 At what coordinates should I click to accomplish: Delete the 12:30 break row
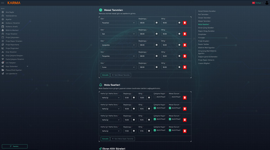click(x=185, y=98)
